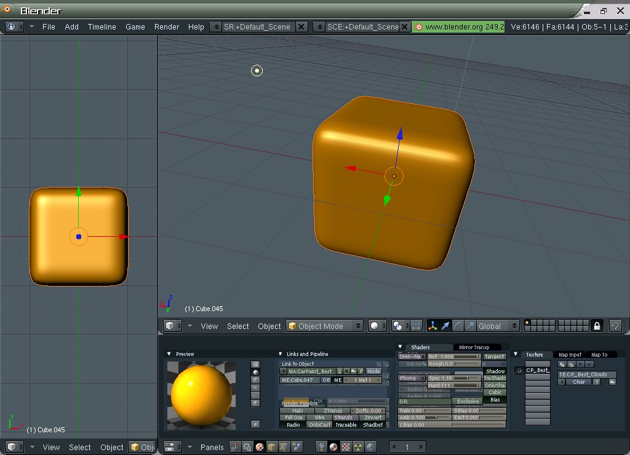Open the viewport draw type dropdown

[x=378, y=326]
